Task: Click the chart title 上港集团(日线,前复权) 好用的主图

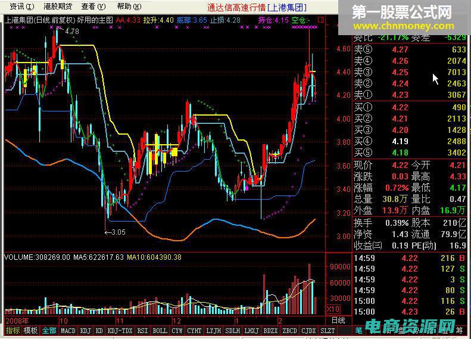Action: tap(59, 20)
